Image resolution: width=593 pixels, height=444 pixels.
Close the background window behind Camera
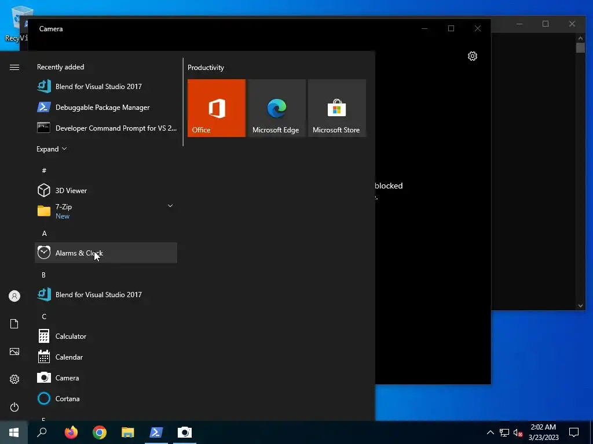pos(572,24)
